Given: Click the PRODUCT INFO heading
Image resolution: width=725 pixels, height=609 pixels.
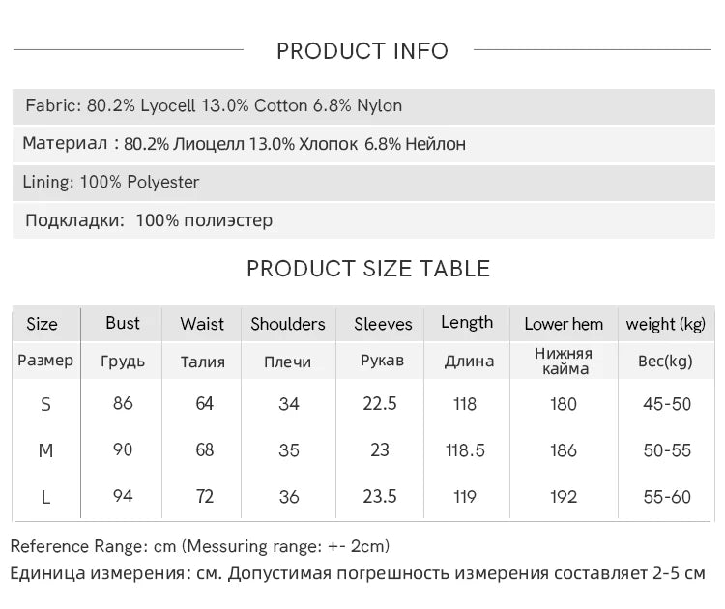Looking at the screenshot, I should point(362,51).
